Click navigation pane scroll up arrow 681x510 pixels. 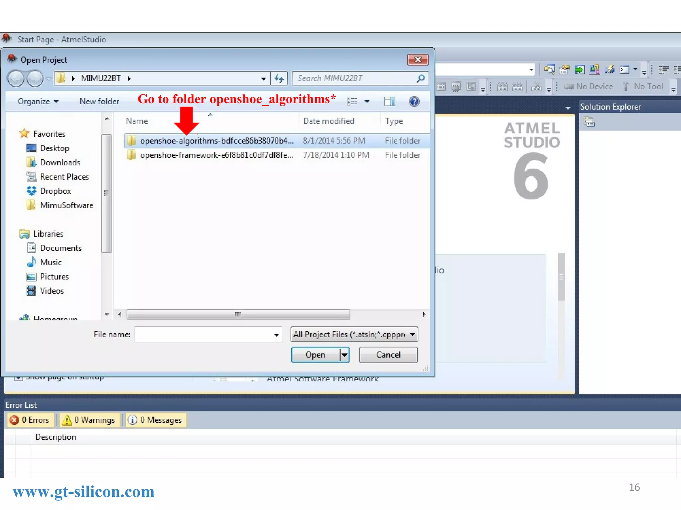[x=107, y=119]
